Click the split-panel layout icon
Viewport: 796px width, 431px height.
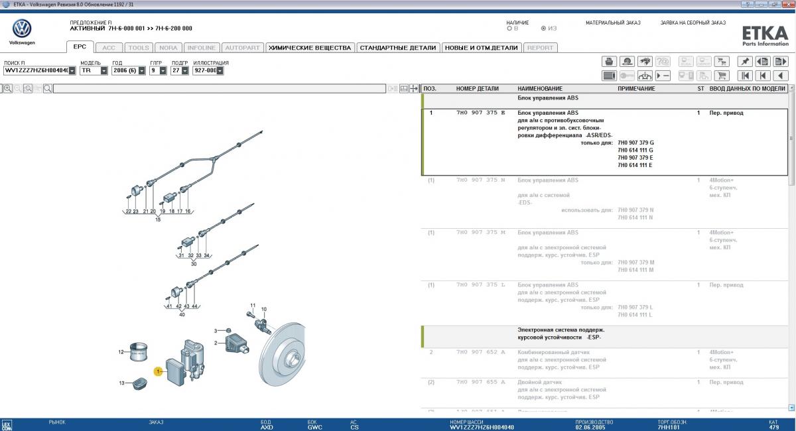pos(403,88)
